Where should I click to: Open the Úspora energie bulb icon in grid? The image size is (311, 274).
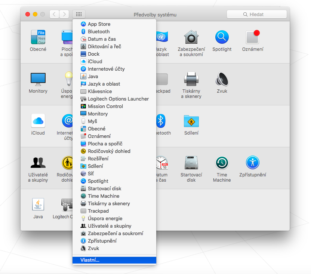[x=69, y=79]
